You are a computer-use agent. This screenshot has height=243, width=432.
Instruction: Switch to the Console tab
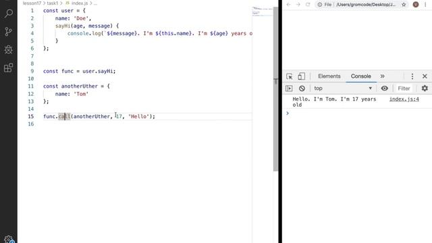click(361, 76)
